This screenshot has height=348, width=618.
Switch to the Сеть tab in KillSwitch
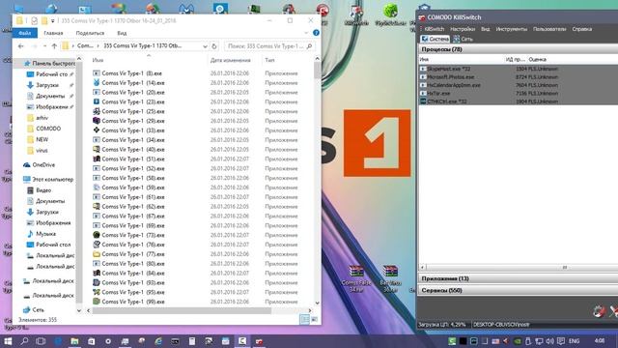[x=463, y=39]
